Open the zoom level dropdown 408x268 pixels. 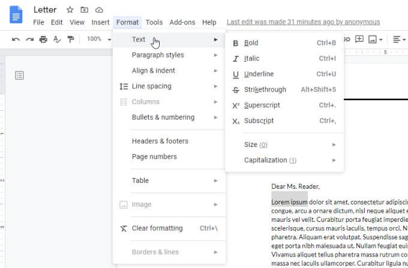coord(98,39)
